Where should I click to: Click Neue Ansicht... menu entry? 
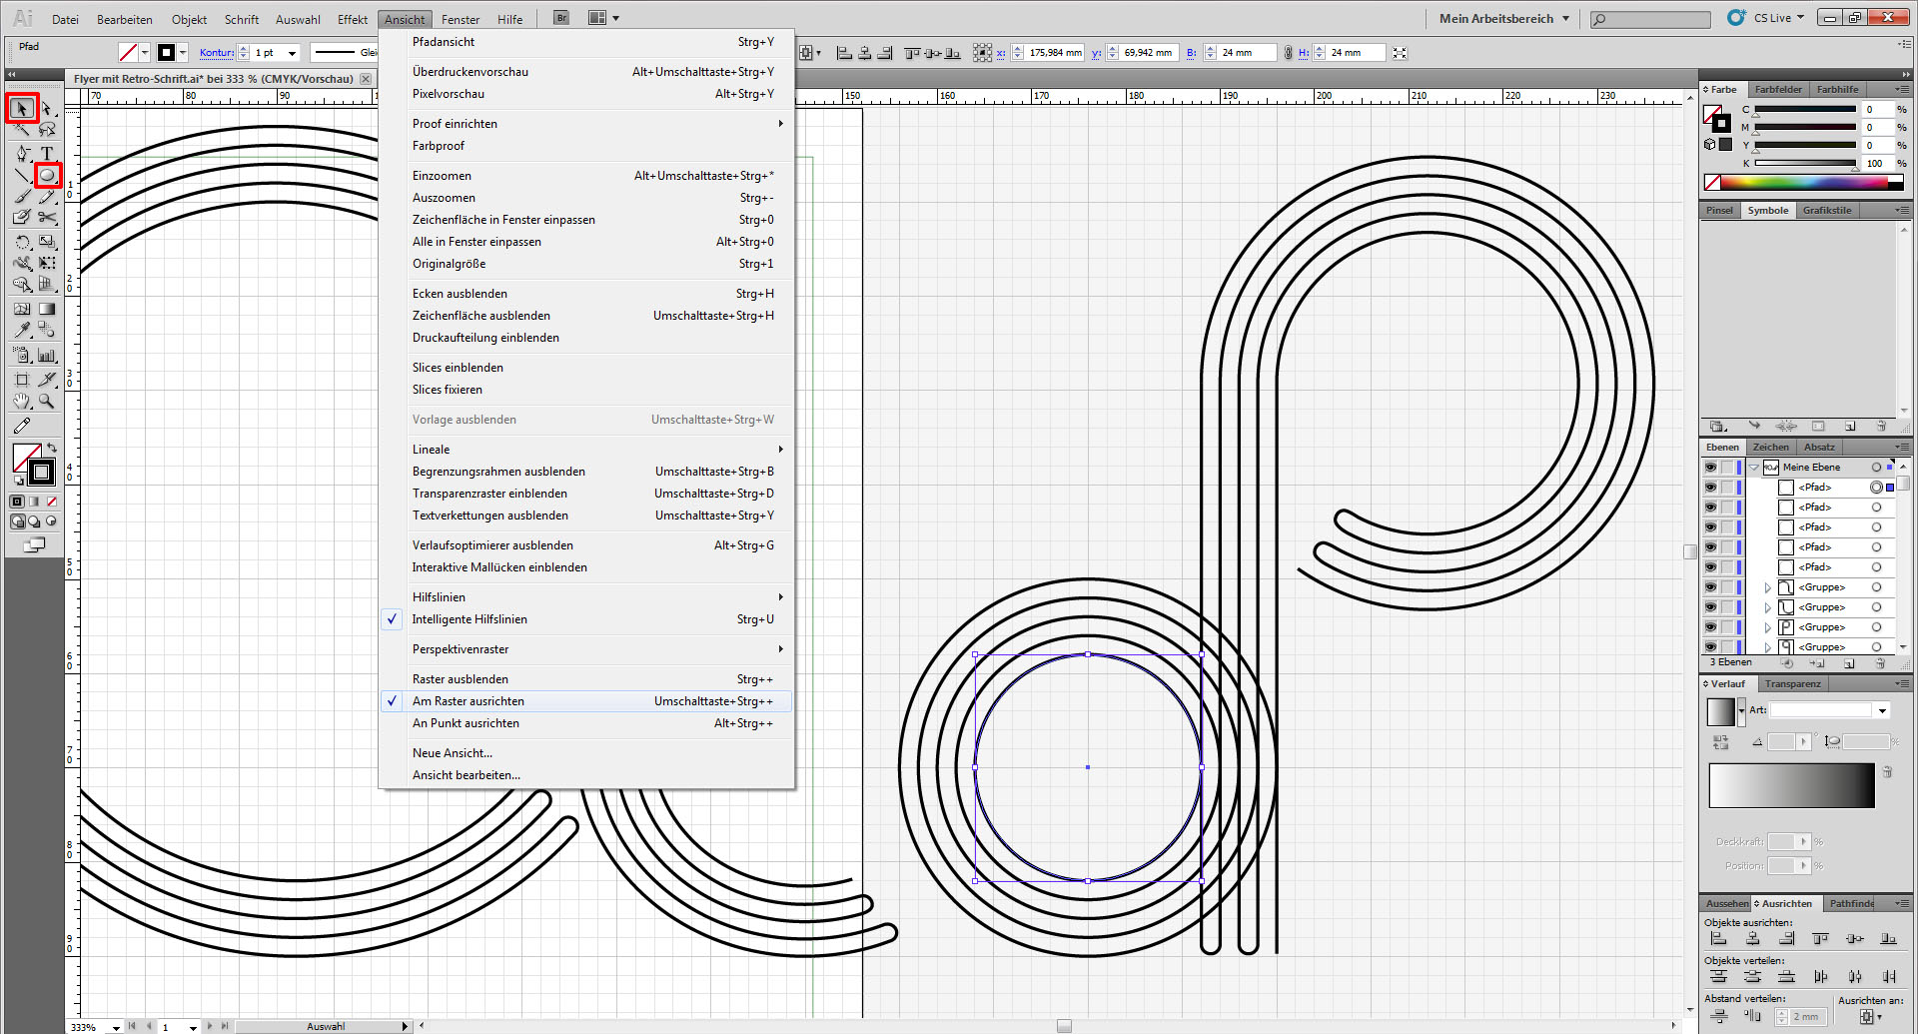(x=453, y=753)
